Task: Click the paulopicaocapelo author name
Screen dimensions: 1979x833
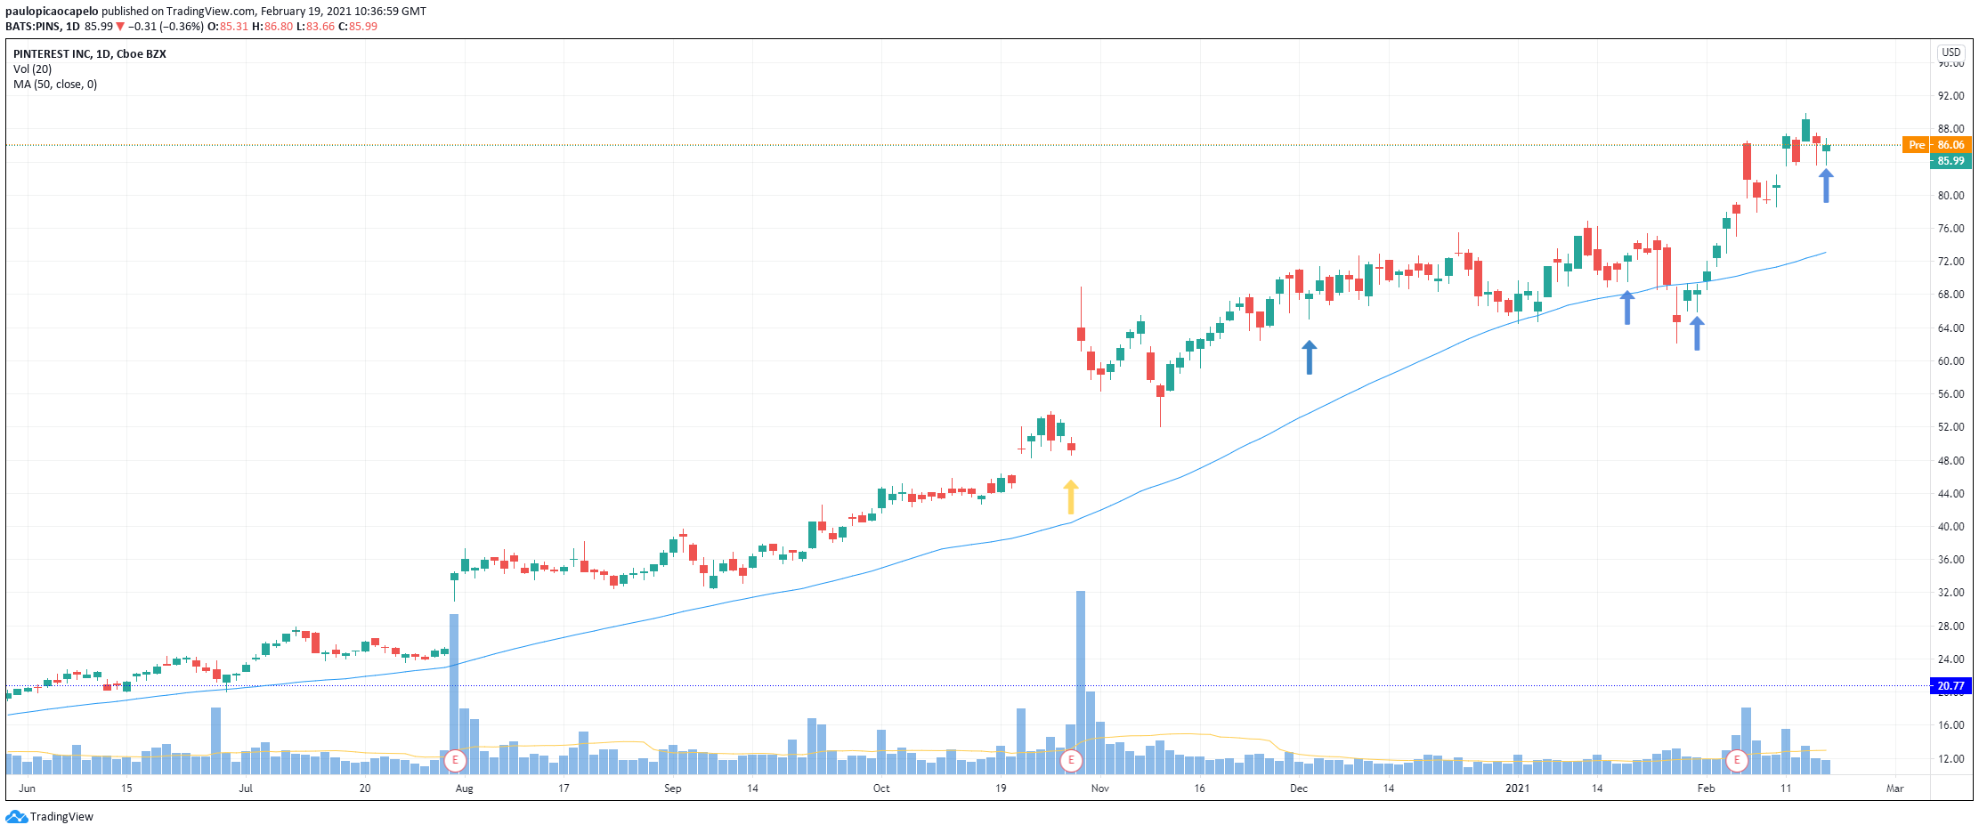Action: coord(52,12)
